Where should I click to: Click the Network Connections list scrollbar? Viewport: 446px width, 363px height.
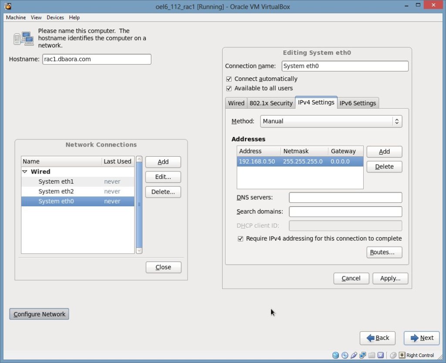point(139,205)
